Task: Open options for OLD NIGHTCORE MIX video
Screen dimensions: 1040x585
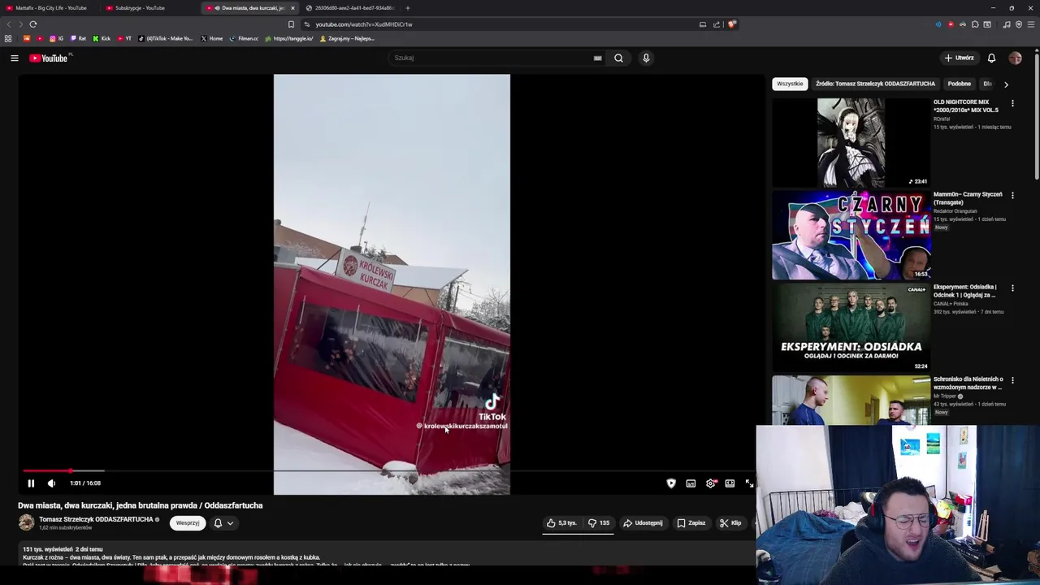Action: [1012, 103]
